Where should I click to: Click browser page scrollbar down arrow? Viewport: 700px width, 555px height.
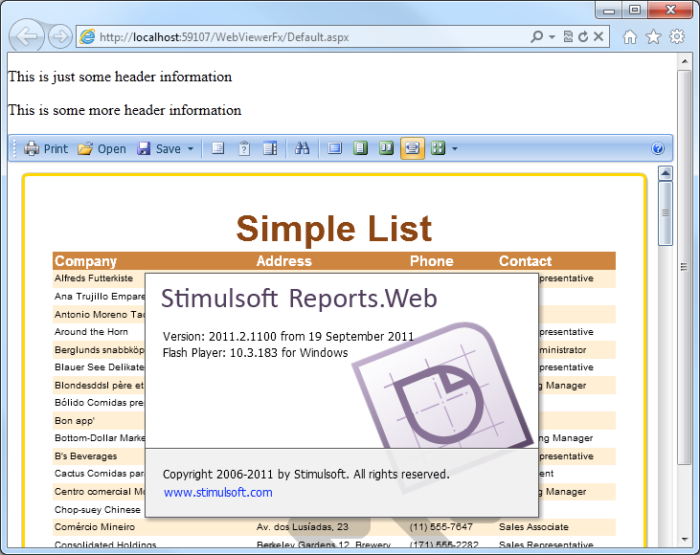click(x=685, y=540)
